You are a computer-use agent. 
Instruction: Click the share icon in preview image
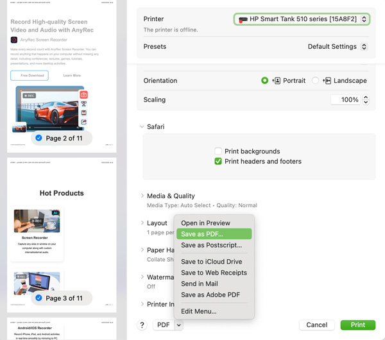click(x=83, y=122)
